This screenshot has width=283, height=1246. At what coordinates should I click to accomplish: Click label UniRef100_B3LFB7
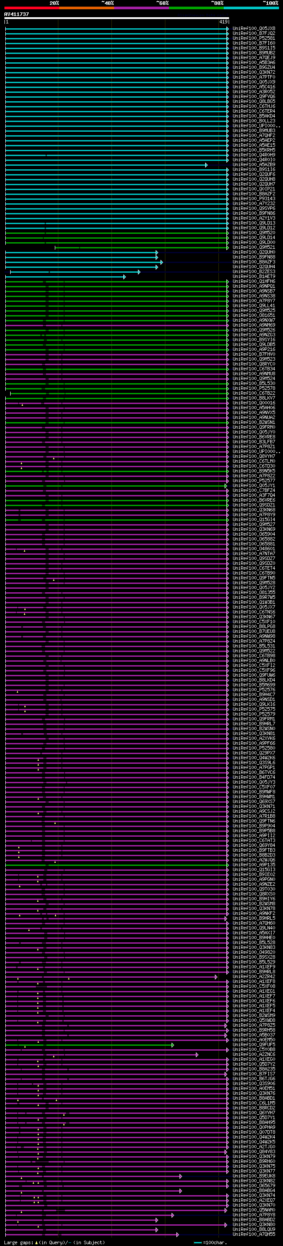pos(254,442)
